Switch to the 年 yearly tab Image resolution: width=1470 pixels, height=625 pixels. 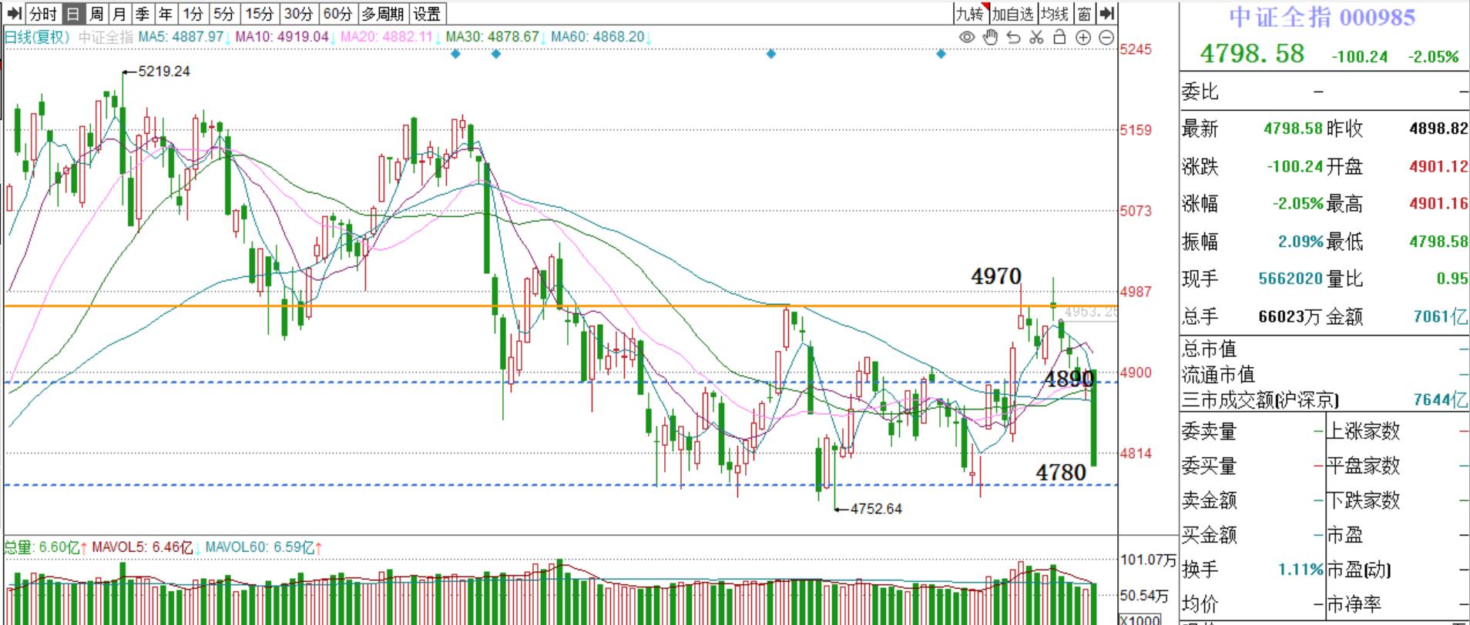166,13
